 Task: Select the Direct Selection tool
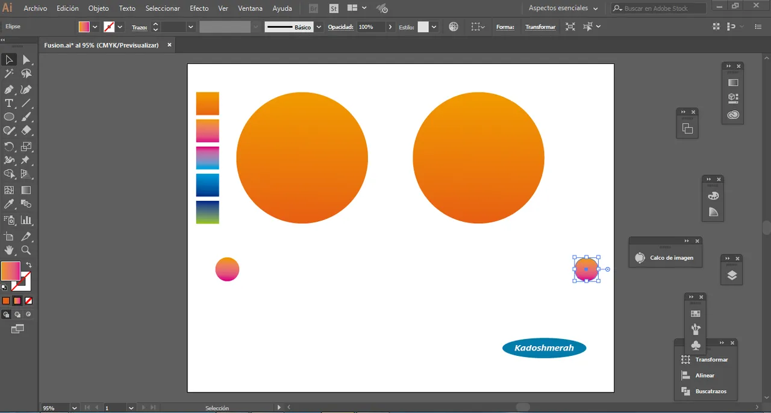coord(26,60)
